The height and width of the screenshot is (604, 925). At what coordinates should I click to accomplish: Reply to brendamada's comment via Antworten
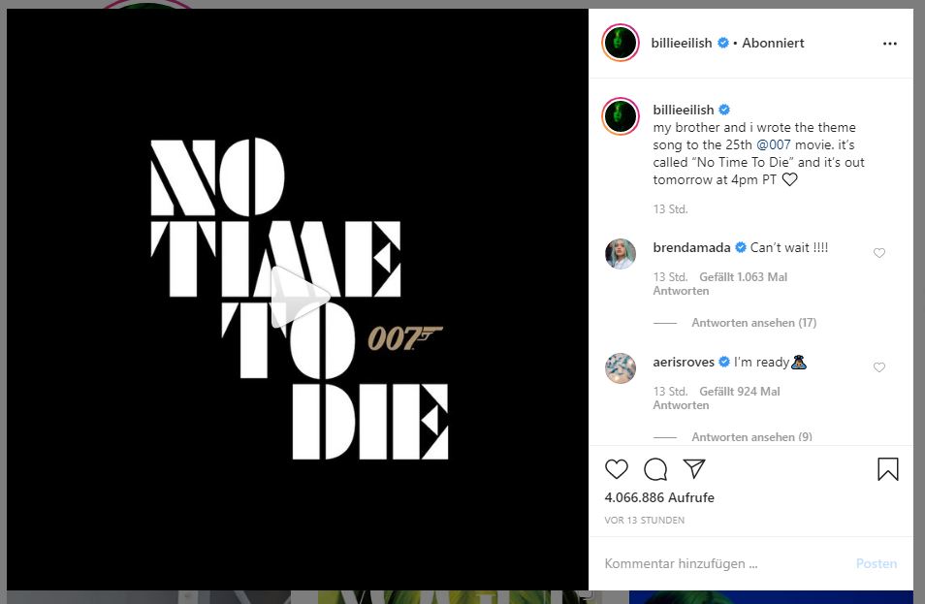click(681, 291)
